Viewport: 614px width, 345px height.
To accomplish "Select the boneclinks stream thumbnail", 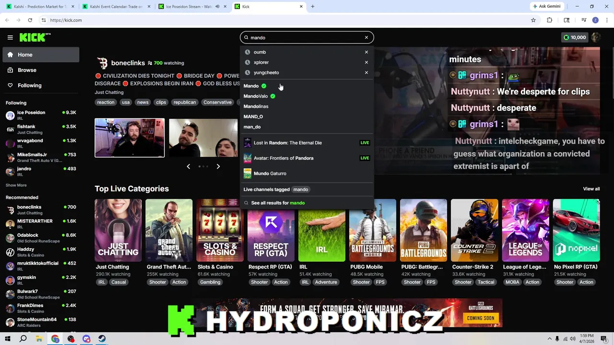I will pyautogui.click(x=130, y=138).
